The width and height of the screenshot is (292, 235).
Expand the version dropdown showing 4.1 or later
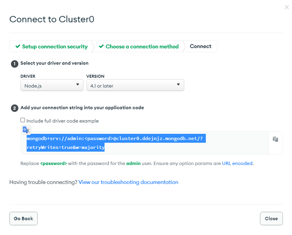pos(135,85)
